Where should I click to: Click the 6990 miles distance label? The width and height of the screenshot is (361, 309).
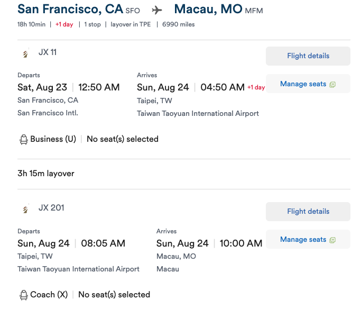point(178,24)
